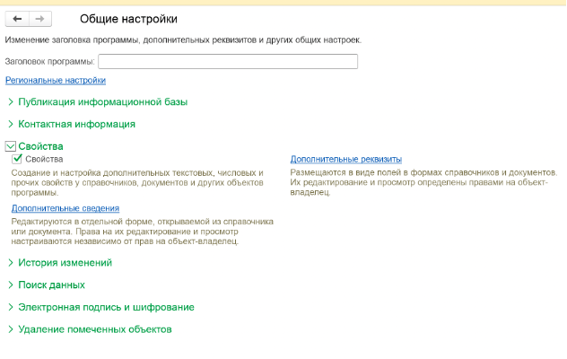Uncheck the Свойства checkbox
Viewport: 567px width, 359px height.
pyautogui.click(x=17, y=159)
